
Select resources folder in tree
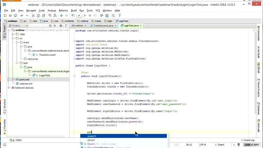pyautogui.click(x=33, y=59)
